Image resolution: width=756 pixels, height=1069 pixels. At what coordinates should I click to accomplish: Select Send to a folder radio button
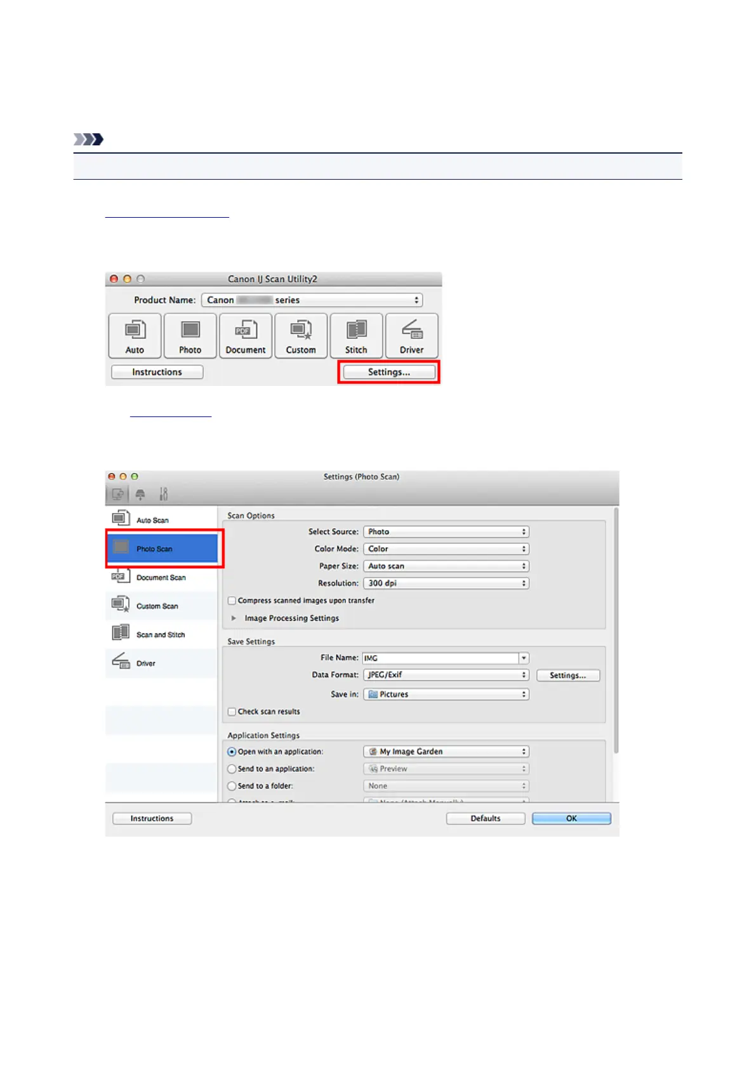[232, 786]
